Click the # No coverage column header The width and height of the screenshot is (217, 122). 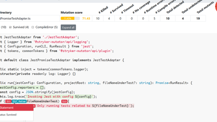click(141, 7)
